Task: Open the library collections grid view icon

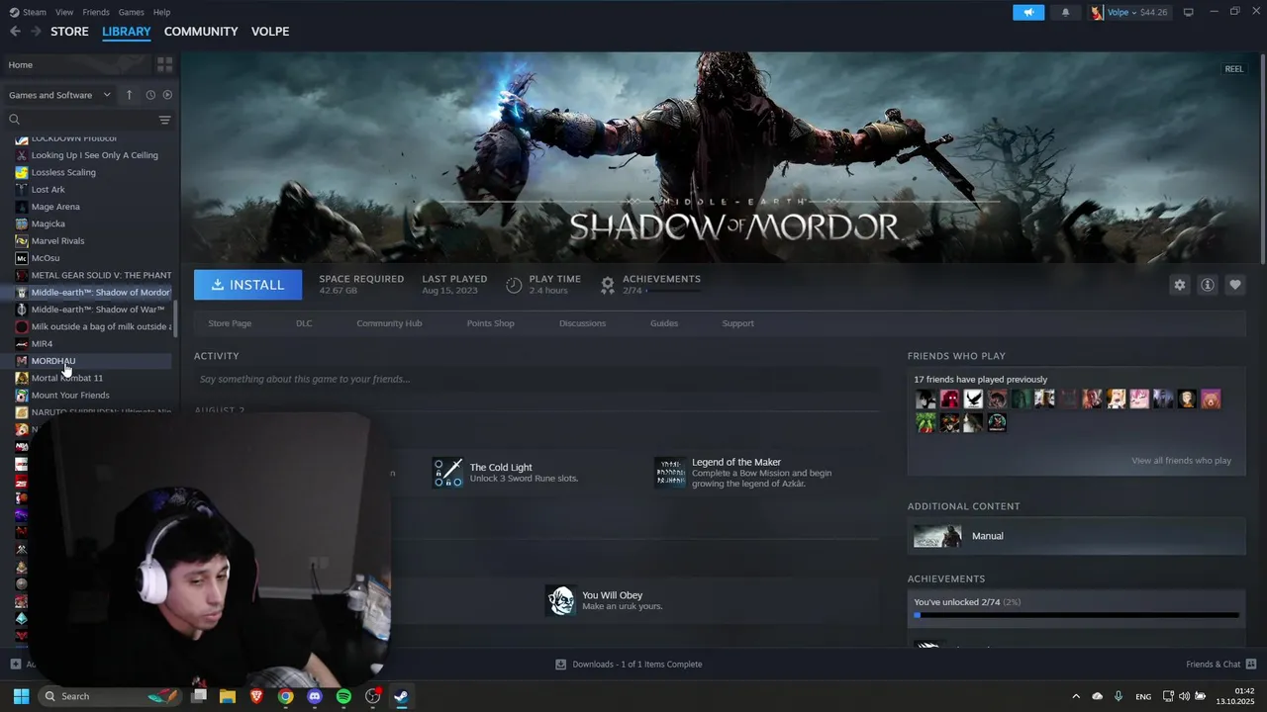Action: 164,64
